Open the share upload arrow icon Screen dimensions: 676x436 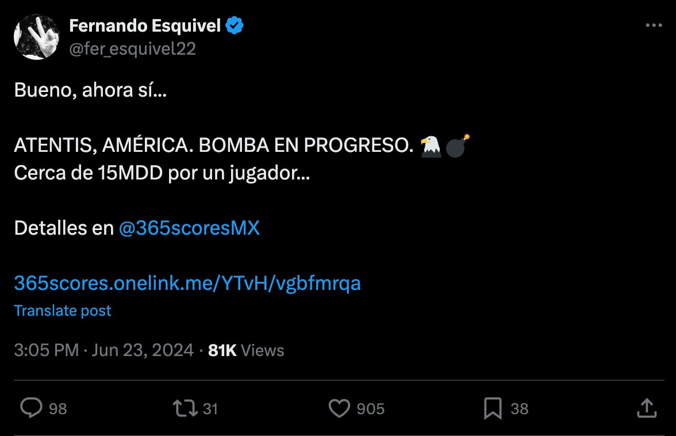pyautogui.click(x=647, y=408)
